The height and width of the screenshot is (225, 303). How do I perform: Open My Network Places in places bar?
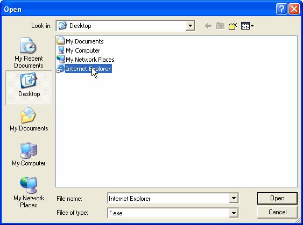pyautogui.click(x=29, y=192)
